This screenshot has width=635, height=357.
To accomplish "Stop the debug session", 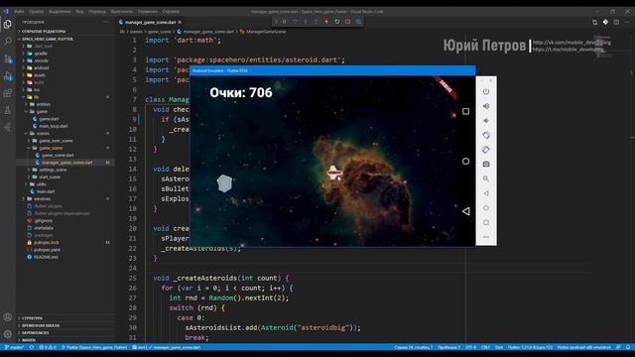I will (x=347, y=22).
